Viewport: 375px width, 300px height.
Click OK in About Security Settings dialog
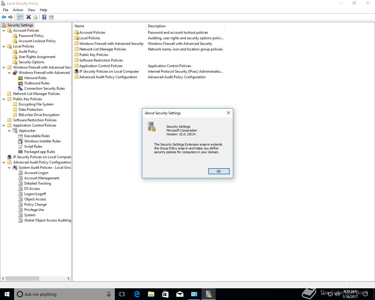[219, 171]
